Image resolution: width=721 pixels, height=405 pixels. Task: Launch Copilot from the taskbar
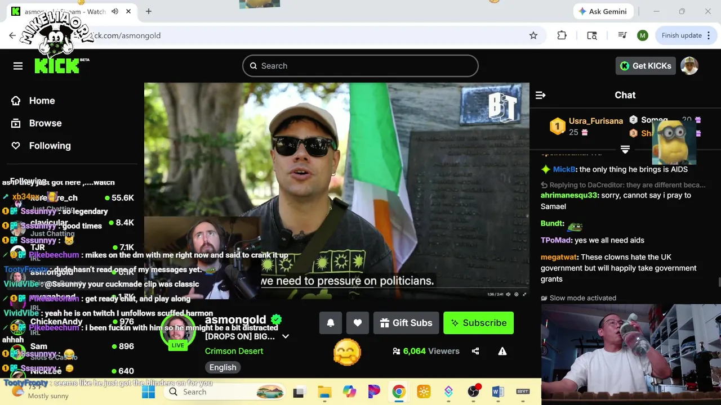click(349, 392)
